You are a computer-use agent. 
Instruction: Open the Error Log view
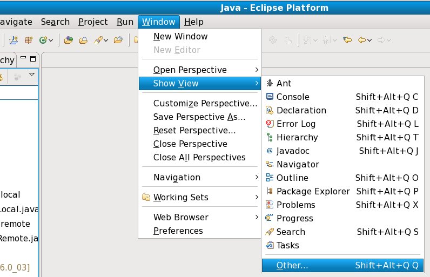click(295, 124)
